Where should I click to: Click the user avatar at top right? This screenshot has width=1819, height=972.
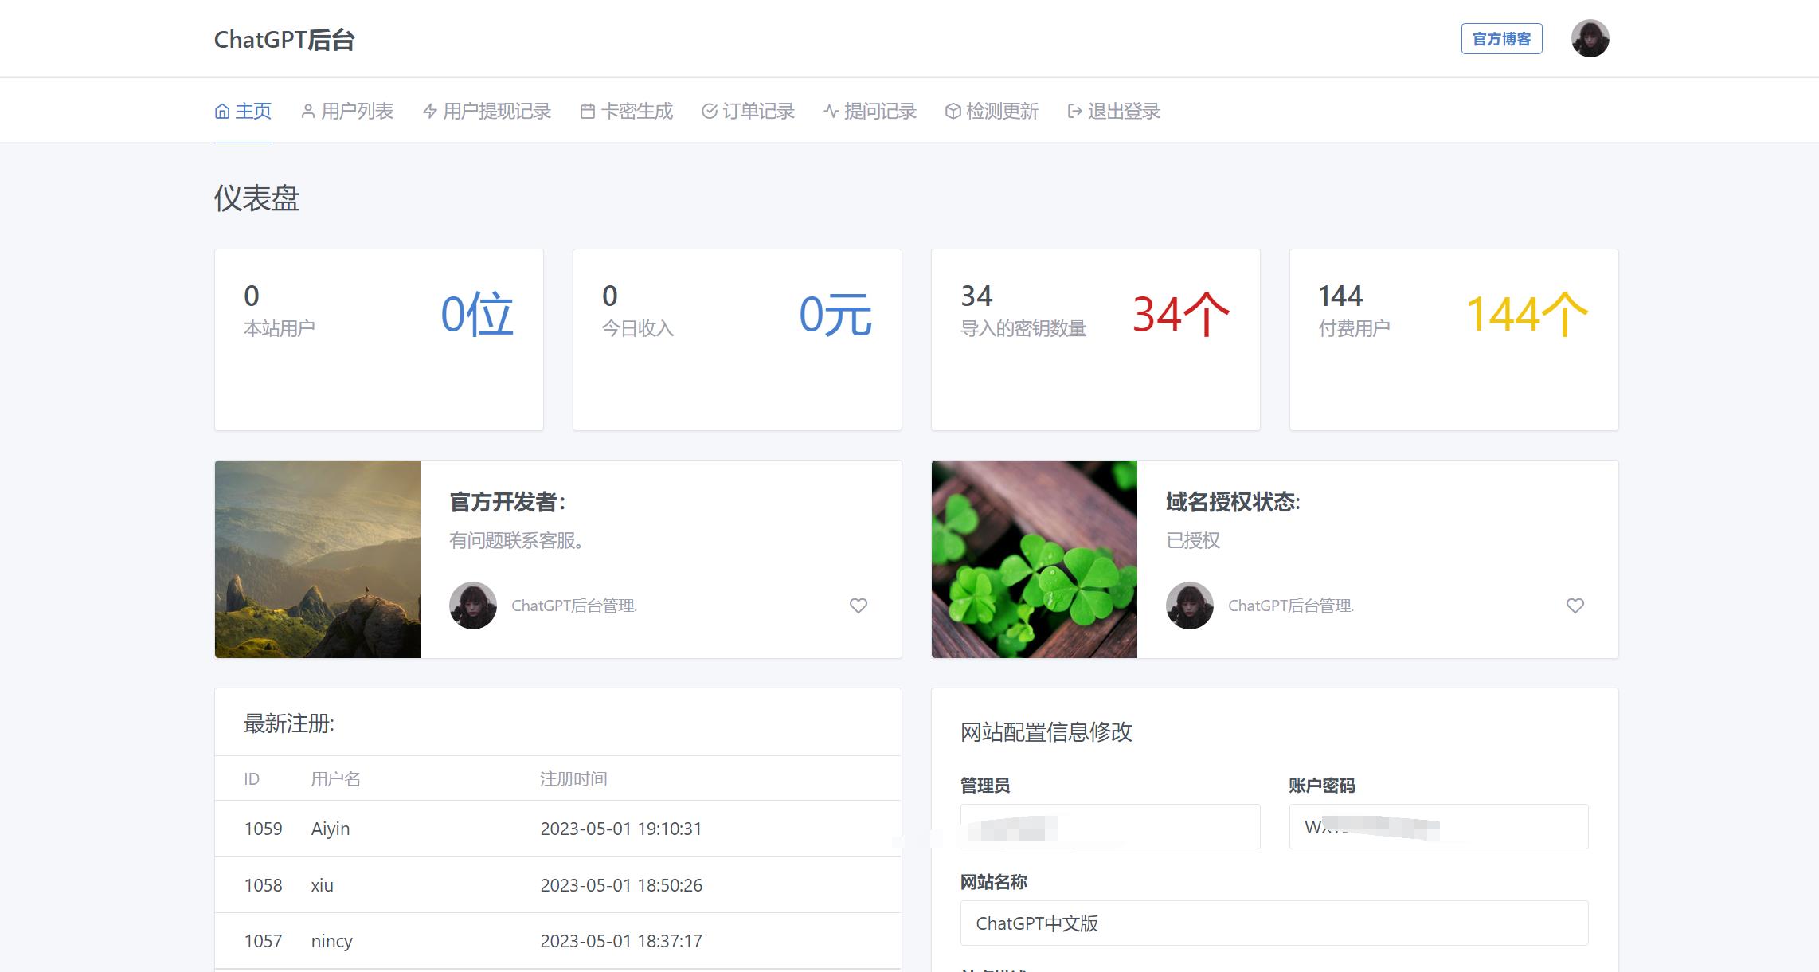point(1590,38)
